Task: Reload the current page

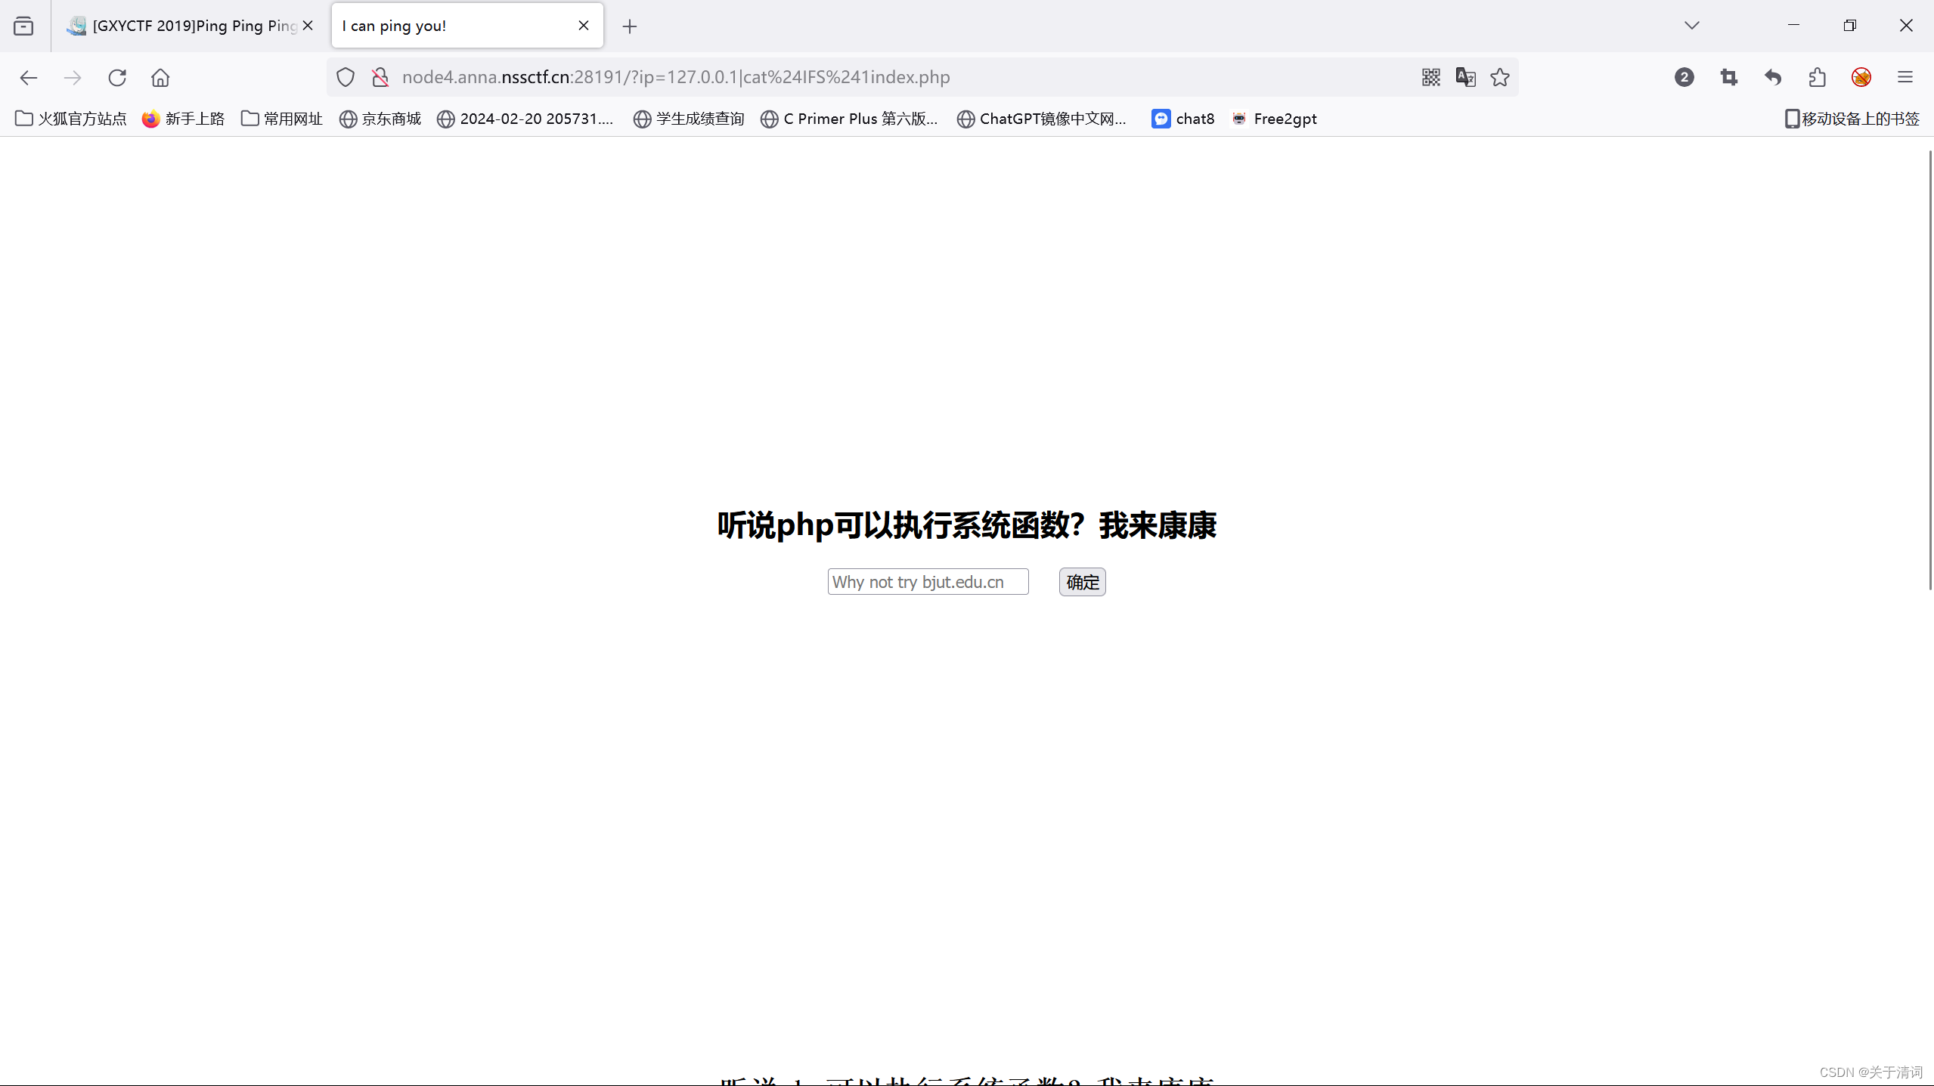Action: coord(117,77)
